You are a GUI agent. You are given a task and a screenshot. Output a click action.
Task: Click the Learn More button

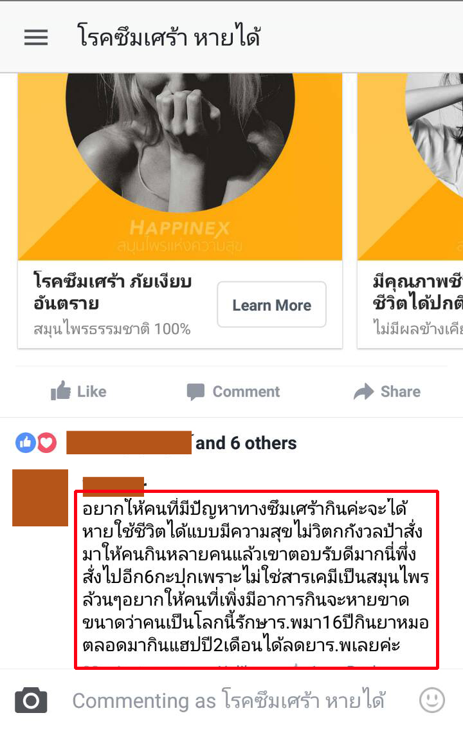(x=271, y=305)
